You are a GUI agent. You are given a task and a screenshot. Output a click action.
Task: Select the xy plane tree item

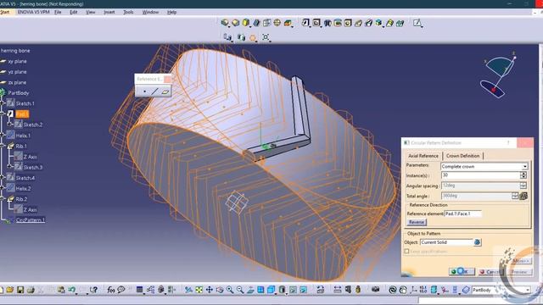(17, 61)
